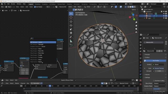Click the current frame marker 70 on timeline
The image size is (168, 94).
50,86
